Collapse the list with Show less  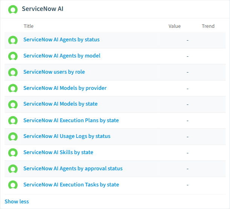pyautogui.click(x=17, y=201)
